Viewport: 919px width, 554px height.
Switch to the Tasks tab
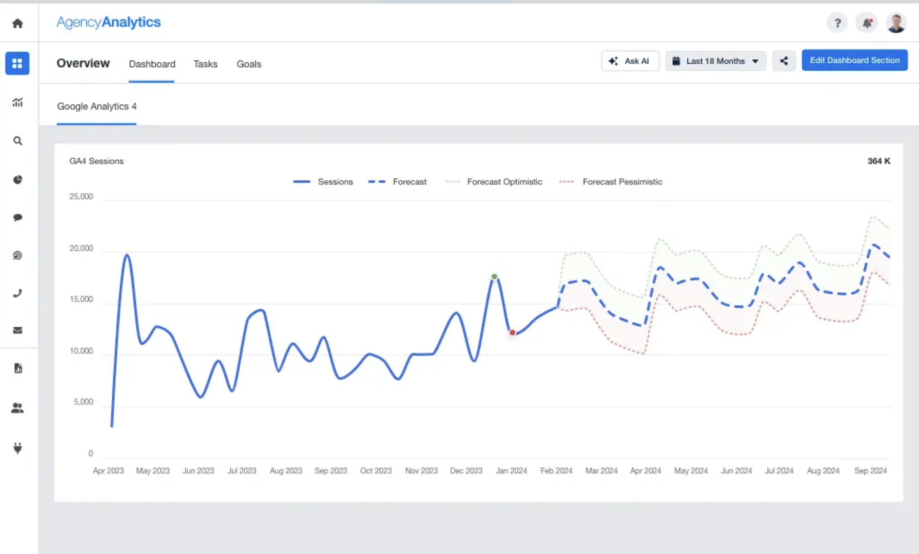tap(205, 64)
